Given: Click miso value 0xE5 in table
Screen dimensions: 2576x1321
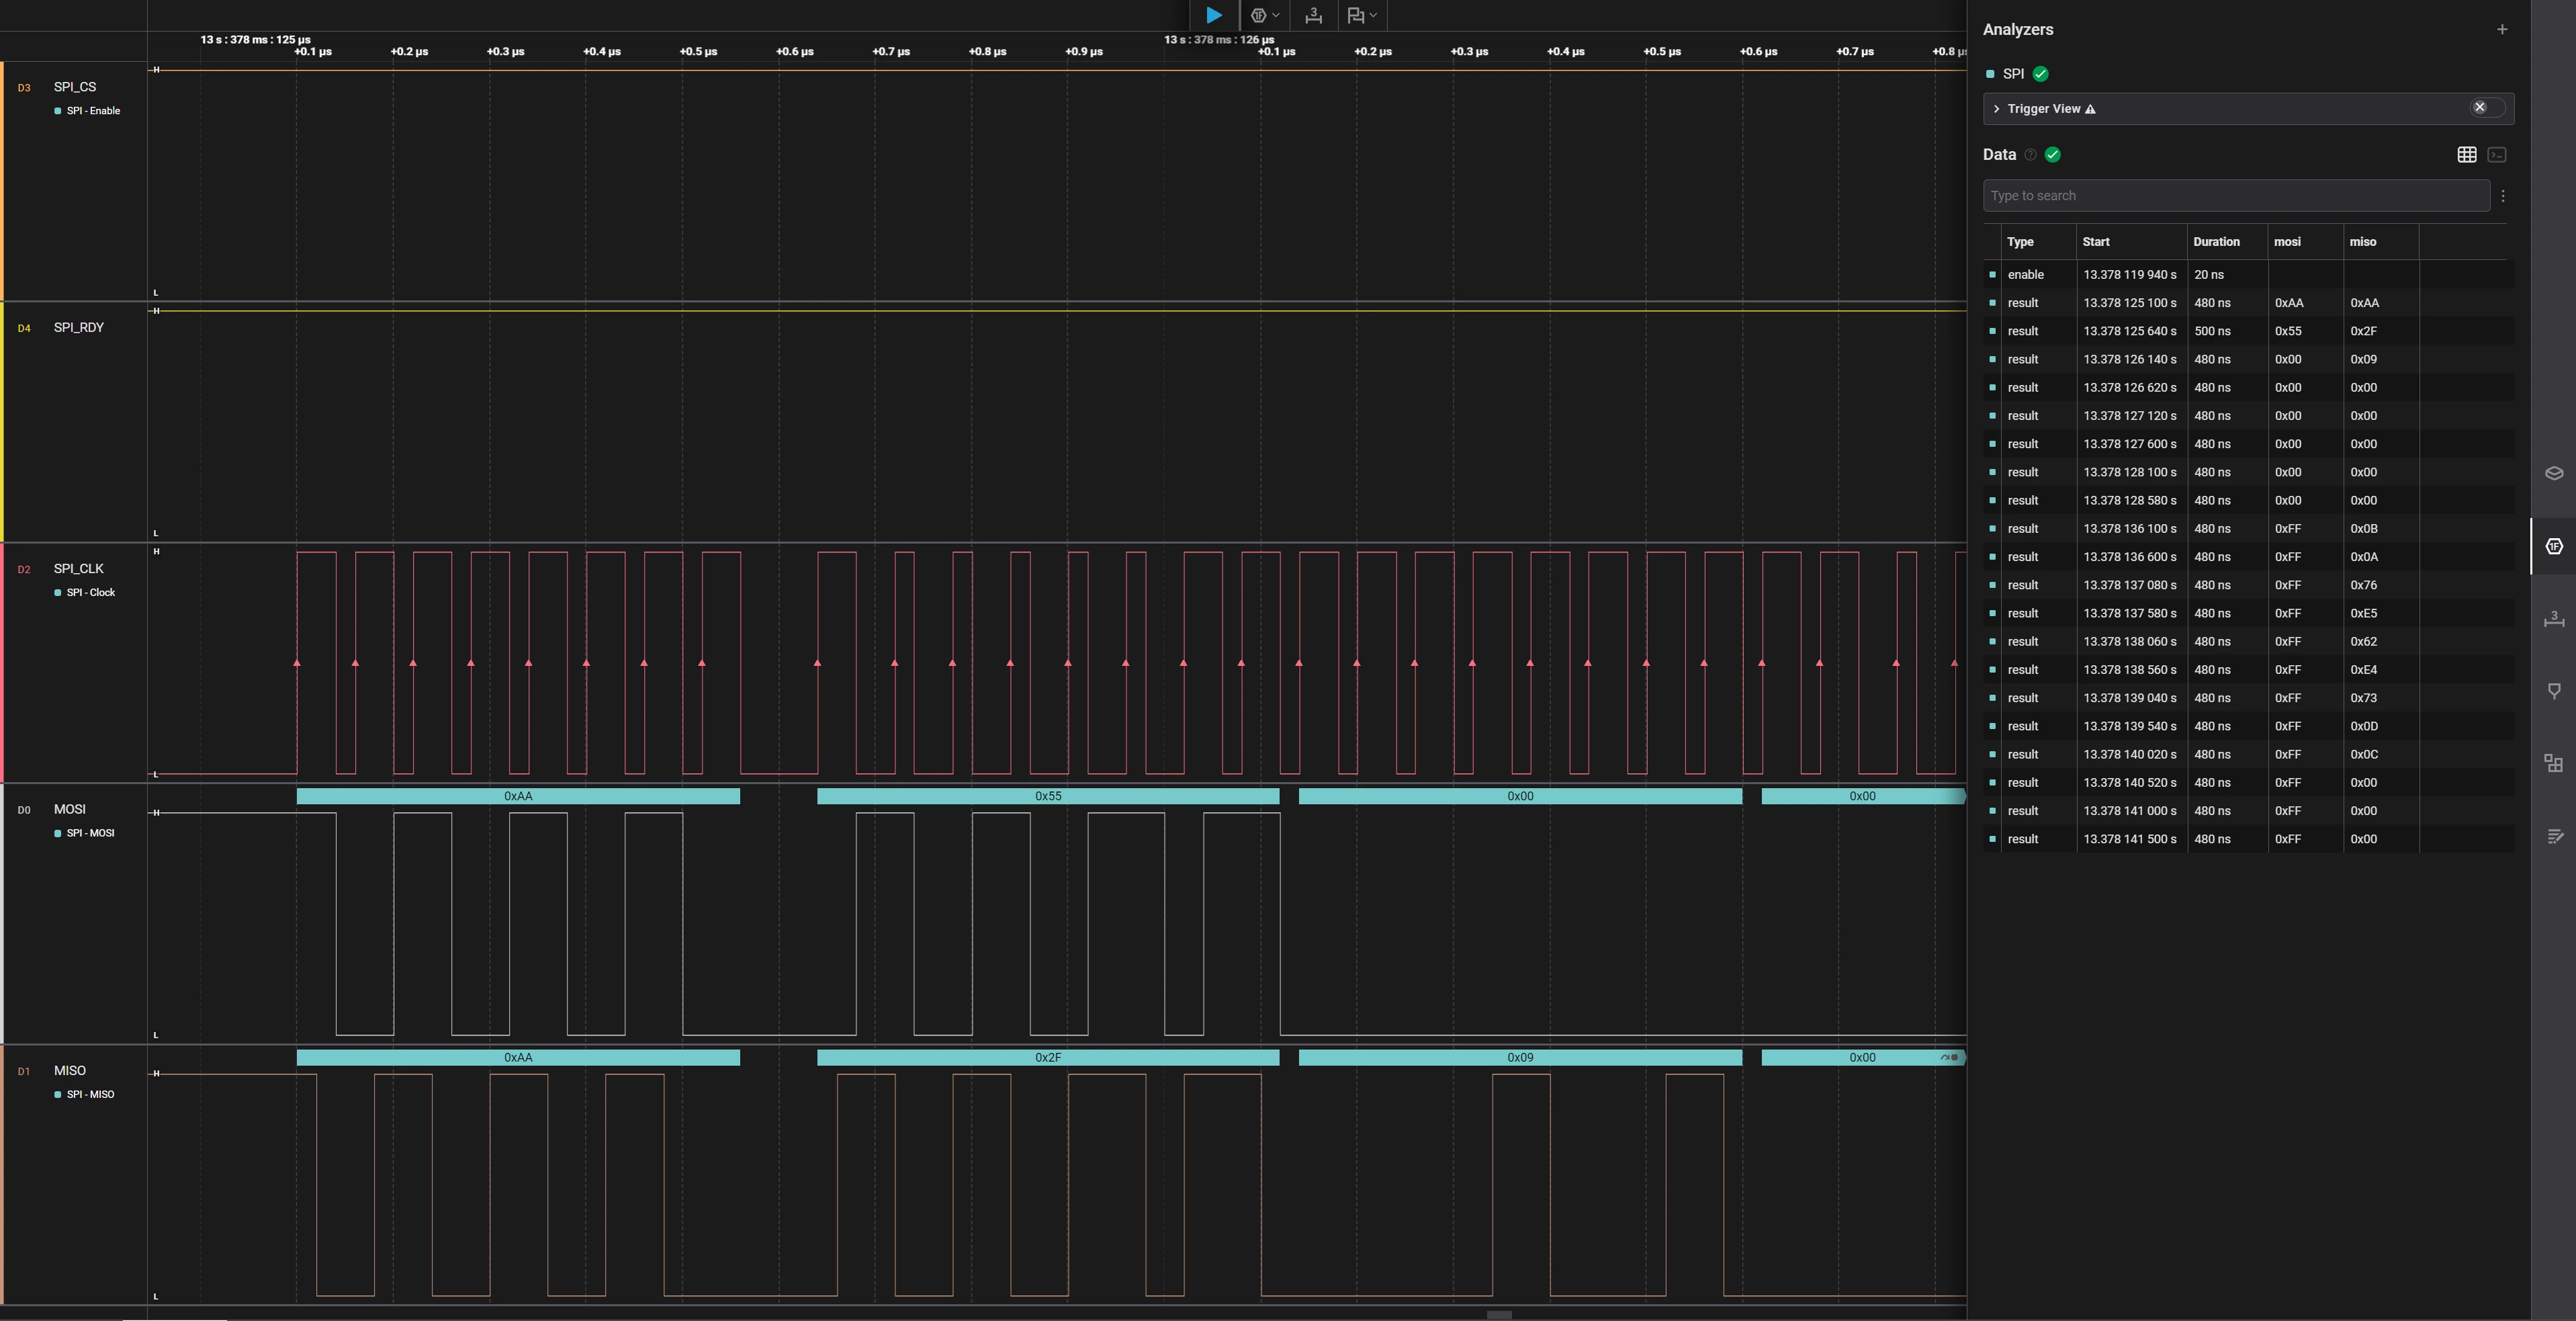Looking at the screenshot, I should tap(2363, 613).
